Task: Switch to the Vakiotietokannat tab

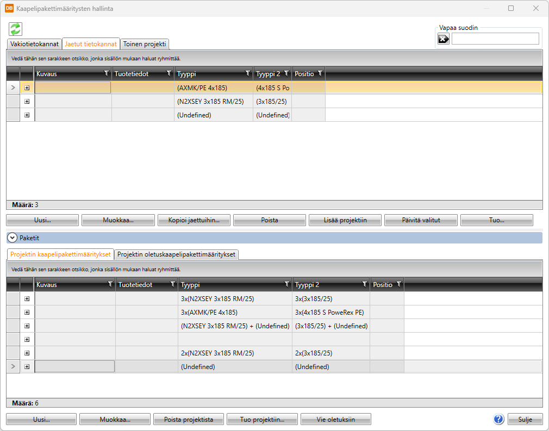Action: (x=34, y=44)
